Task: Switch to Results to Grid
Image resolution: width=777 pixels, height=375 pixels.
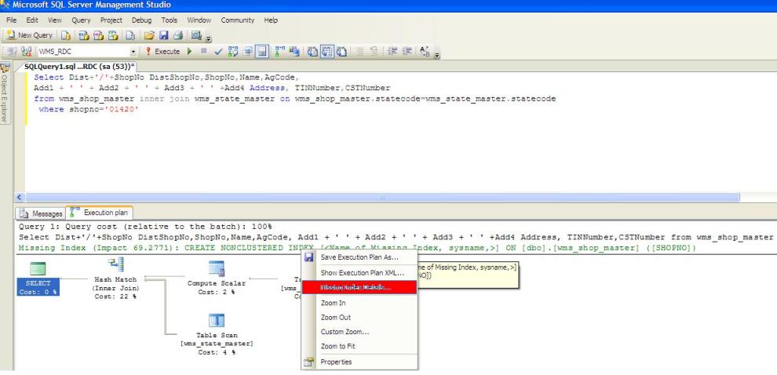Action: click(327, 52)
